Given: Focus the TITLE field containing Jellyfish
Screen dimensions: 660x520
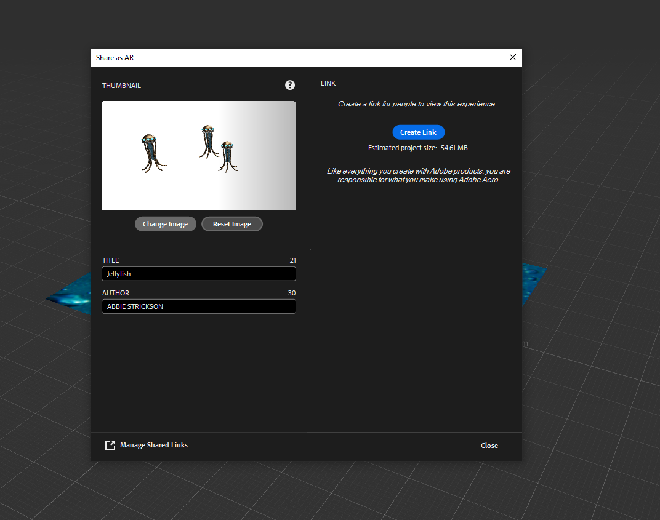Looking at the screenshot, I should (x=198, y=274).
